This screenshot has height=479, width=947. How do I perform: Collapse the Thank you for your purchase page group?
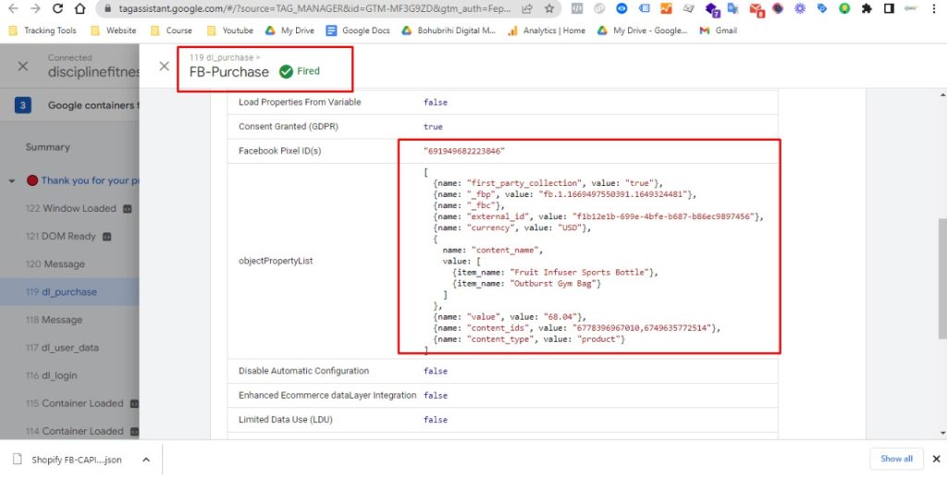(x=12, y=181)
